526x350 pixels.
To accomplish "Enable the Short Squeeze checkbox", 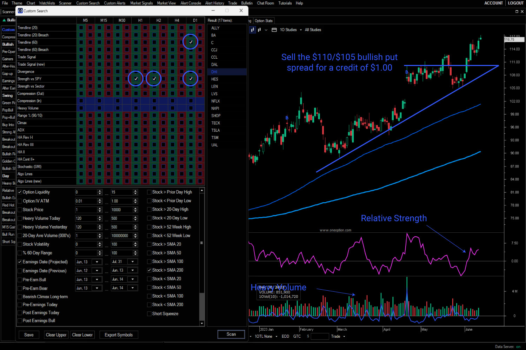I will 149,314.
